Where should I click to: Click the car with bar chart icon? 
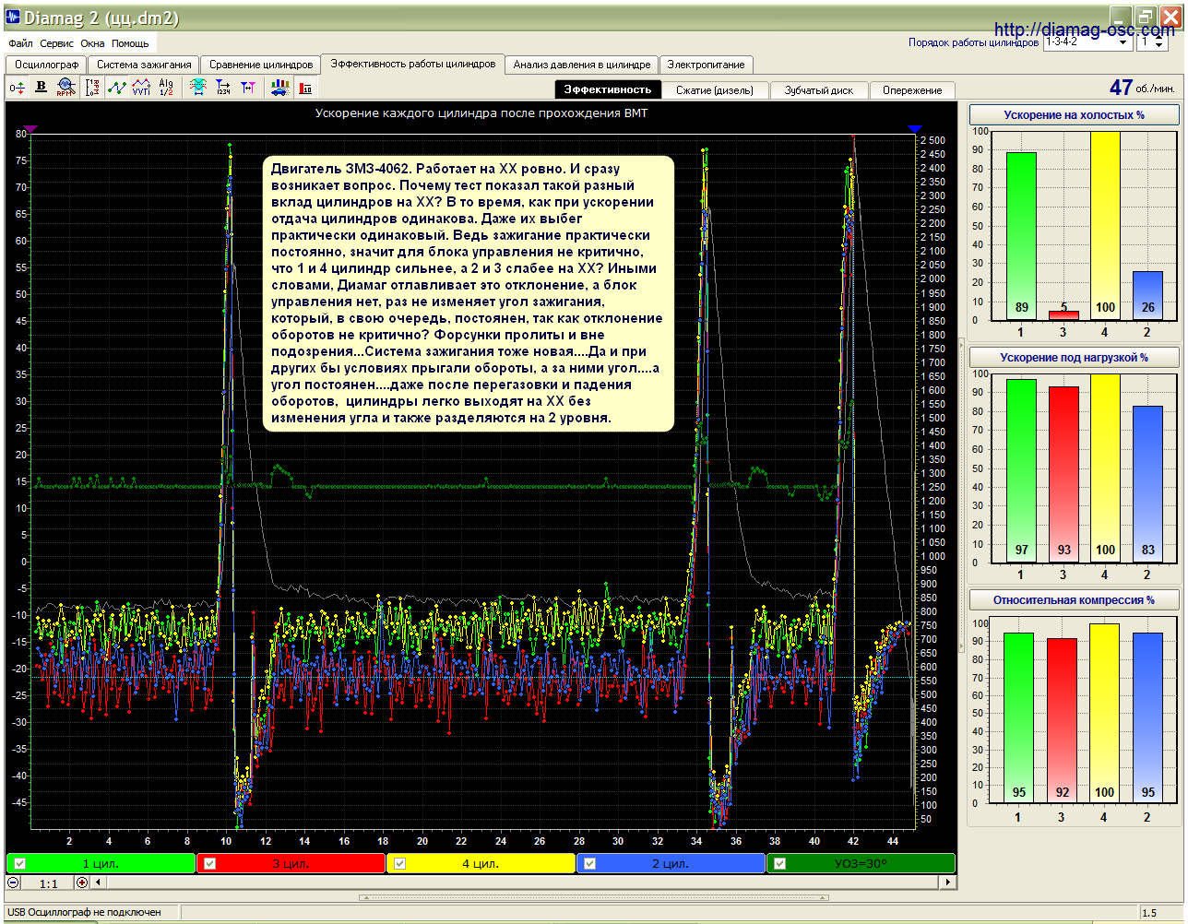coord(279,88)
